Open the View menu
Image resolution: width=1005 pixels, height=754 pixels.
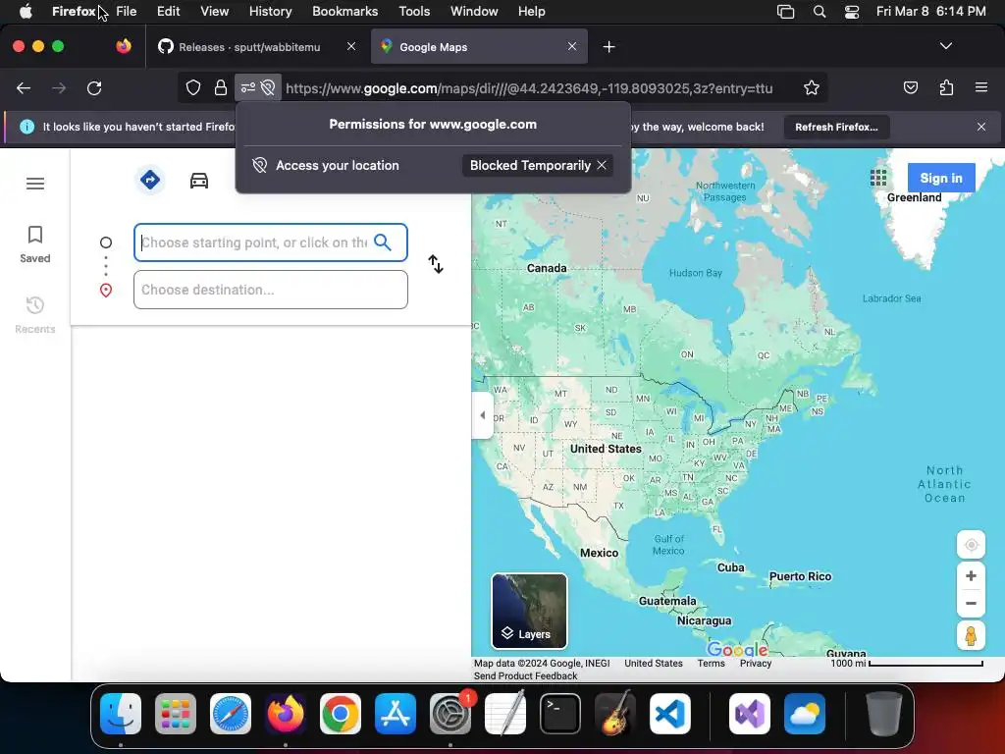pos(214,12)
